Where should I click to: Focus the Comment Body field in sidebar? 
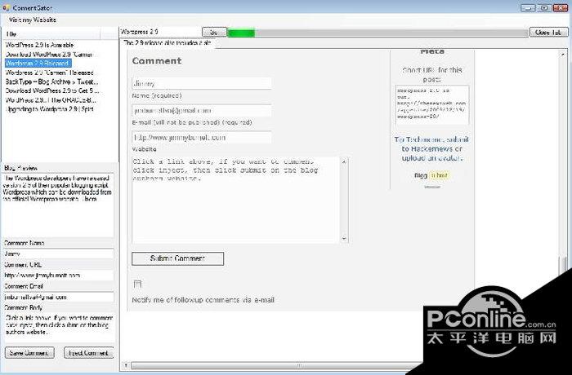tap(59, 327)
